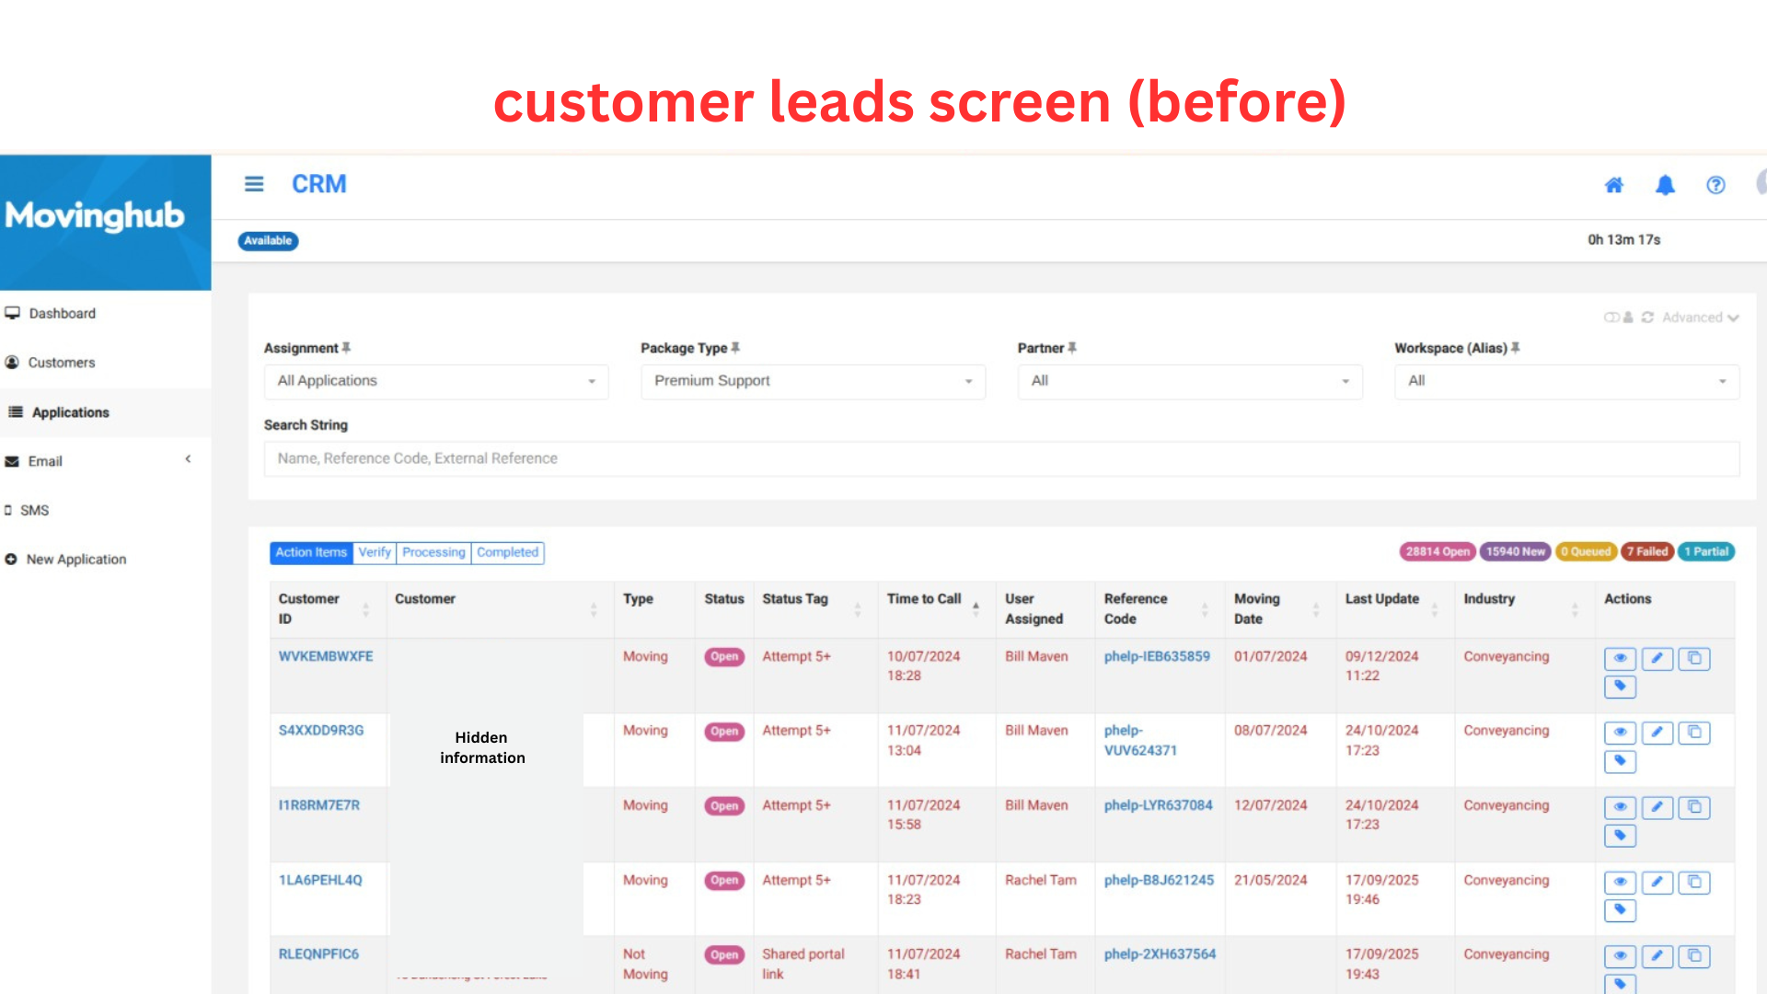Open the Assignment dropdown showing All Applications

[436, 381]
